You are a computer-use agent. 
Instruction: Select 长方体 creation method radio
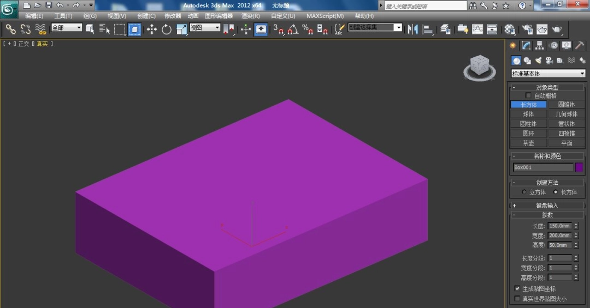click(556, 192)
